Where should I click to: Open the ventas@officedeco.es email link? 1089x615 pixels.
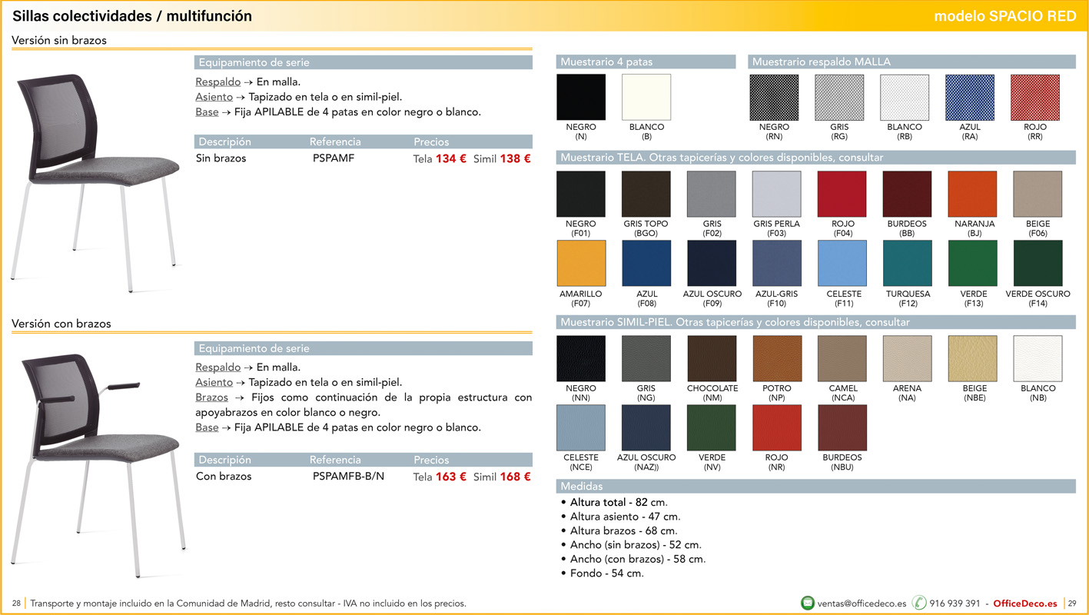coord(862,603)
